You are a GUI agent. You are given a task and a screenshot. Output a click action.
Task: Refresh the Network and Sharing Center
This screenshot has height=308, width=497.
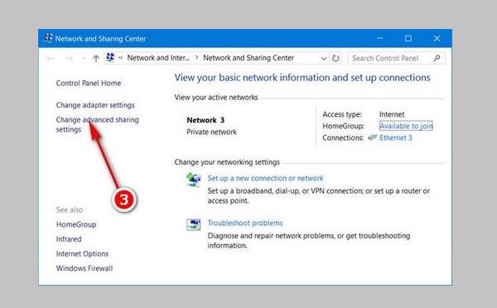(335, 58)
